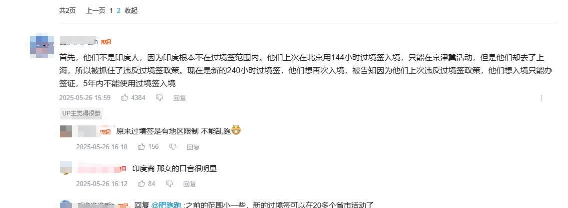Image resolution: width=568 pixels, height=208 pixels.
Task: Dislike the reply about 地区限制
Action: point(173,147)
